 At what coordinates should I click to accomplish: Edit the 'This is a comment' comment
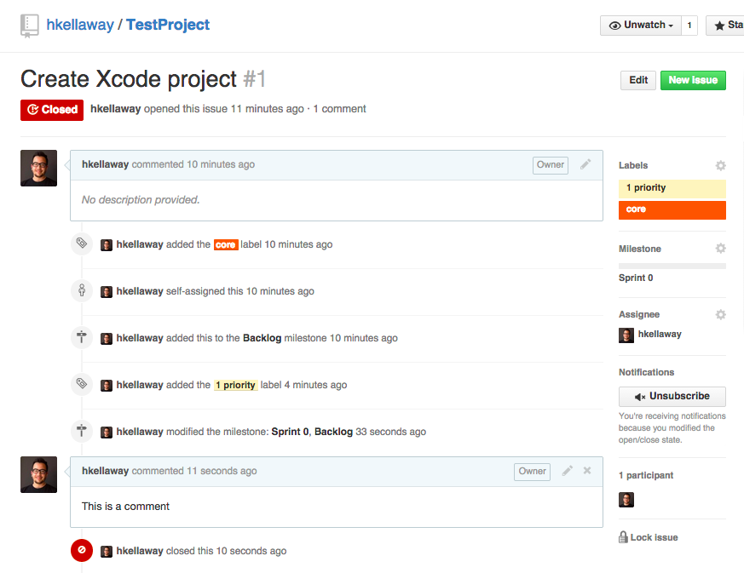coord(568,471)
